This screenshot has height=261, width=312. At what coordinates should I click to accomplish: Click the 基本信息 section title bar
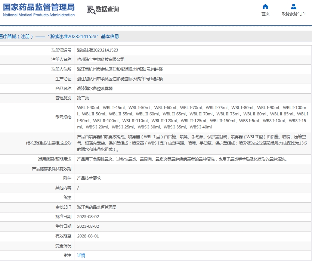(x=156, y=36)
